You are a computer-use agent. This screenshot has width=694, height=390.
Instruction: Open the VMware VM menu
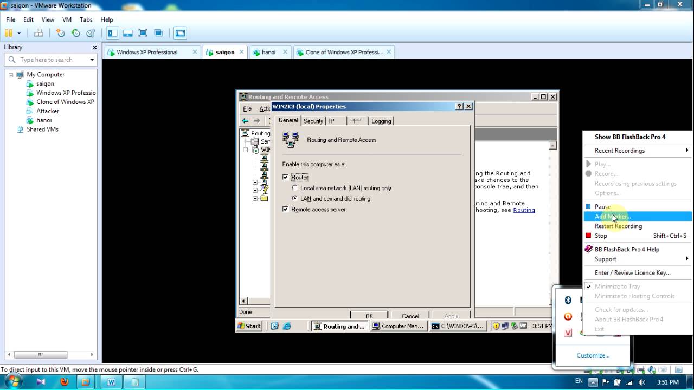click(67, 19)
